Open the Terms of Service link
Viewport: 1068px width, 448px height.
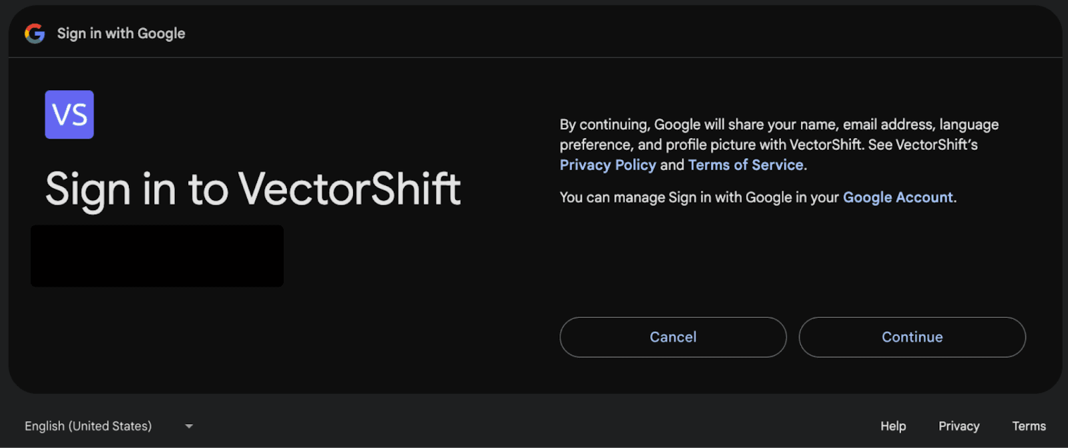point(746,165)
